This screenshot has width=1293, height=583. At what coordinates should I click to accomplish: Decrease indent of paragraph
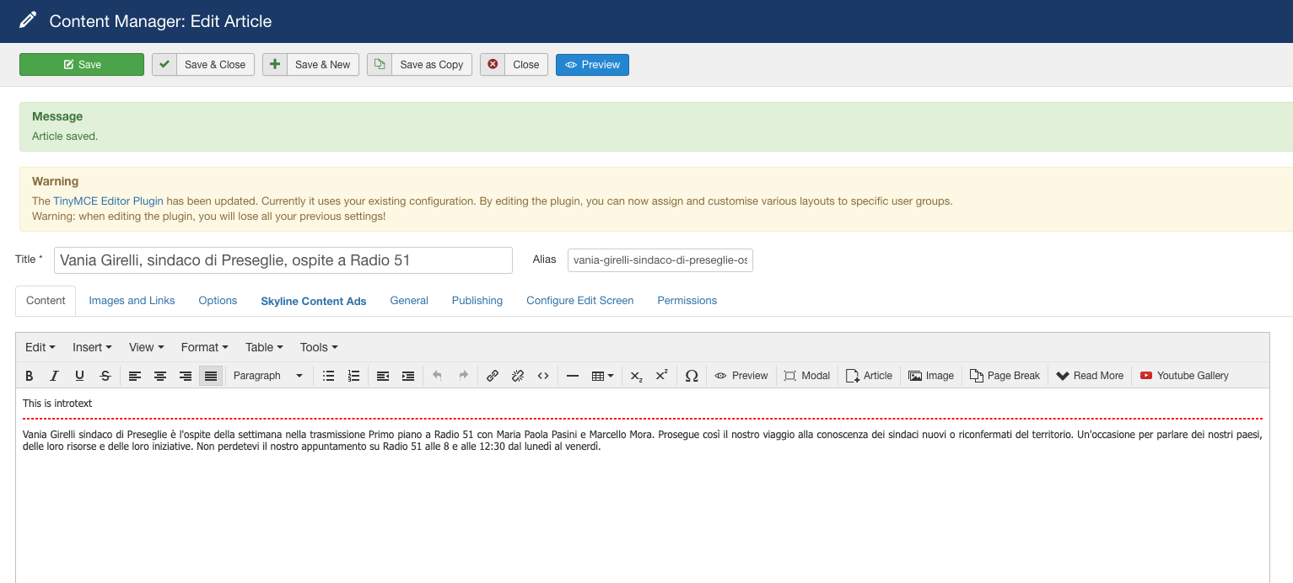383,376
